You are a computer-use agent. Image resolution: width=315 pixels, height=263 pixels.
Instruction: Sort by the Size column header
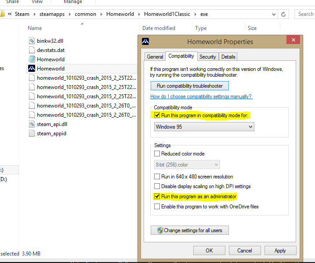252,28
